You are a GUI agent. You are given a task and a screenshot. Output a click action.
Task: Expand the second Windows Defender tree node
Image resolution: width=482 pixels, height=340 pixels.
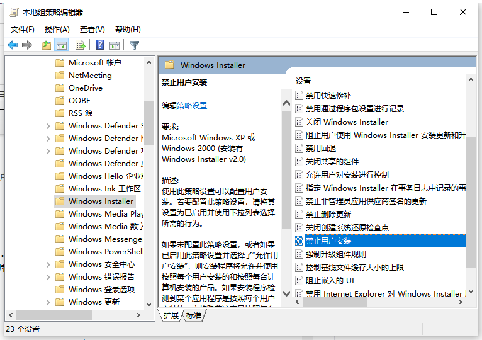pos(48,139)
